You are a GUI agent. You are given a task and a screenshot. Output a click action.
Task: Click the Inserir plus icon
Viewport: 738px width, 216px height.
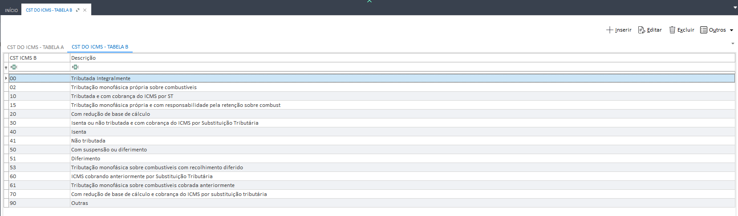click(610, 30)
